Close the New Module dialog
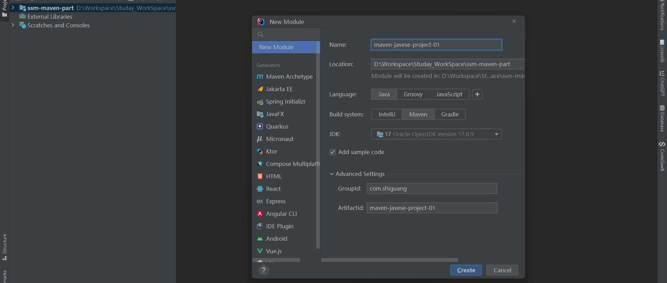 [514, 21]
